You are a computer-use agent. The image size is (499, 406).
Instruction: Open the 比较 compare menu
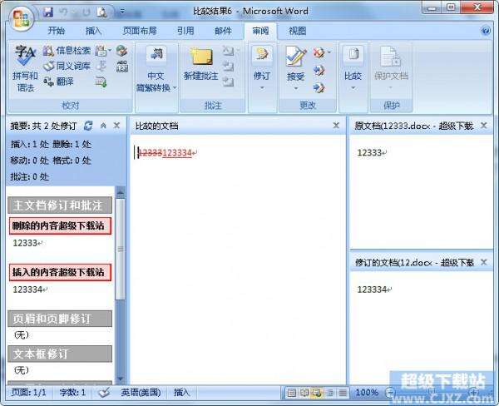[353, 69]
